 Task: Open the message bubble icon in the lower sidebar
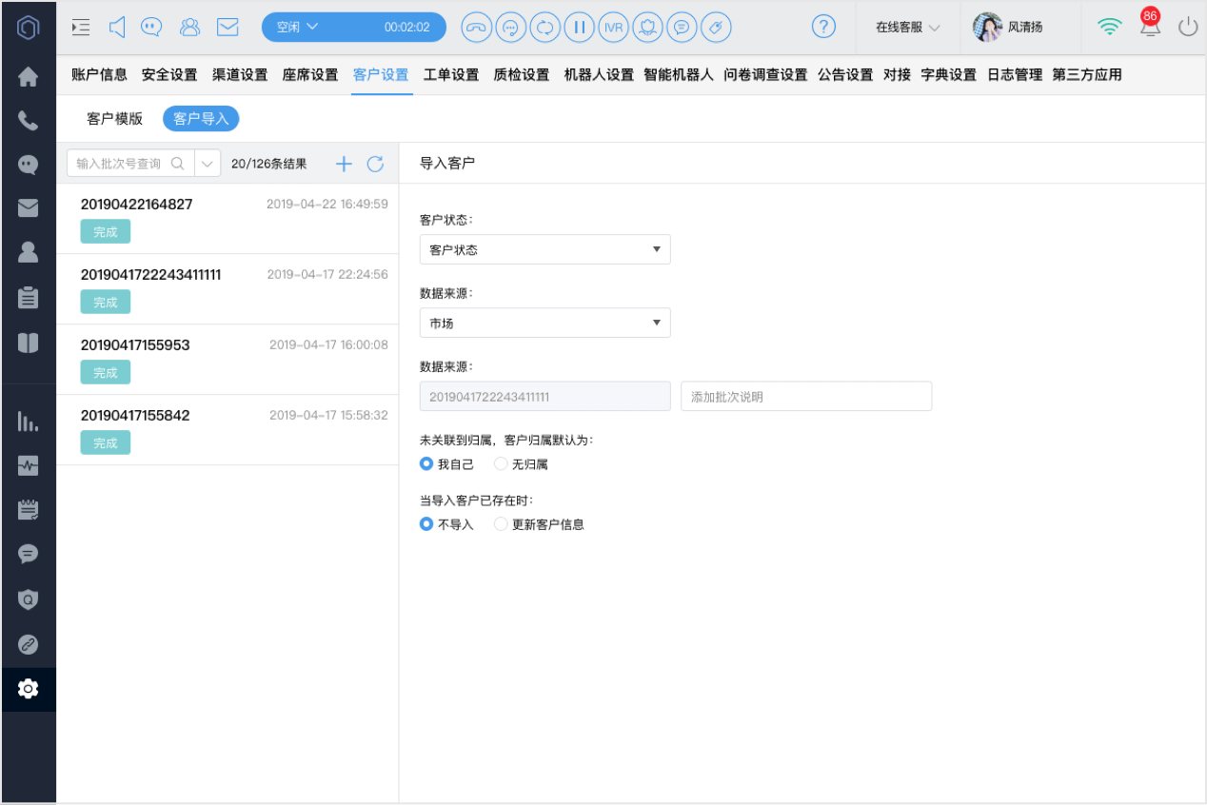[29, 553]
